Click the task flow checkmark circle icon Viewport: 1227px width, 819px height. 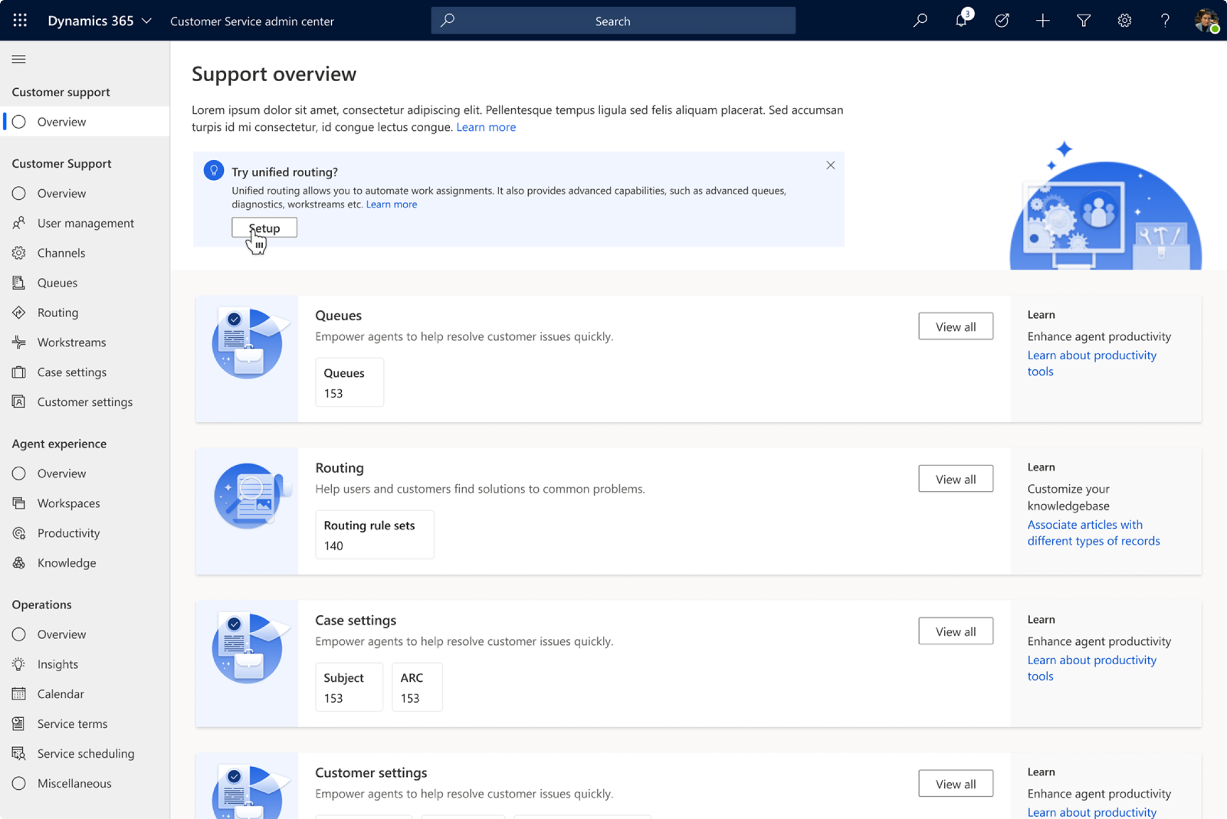1001,21
